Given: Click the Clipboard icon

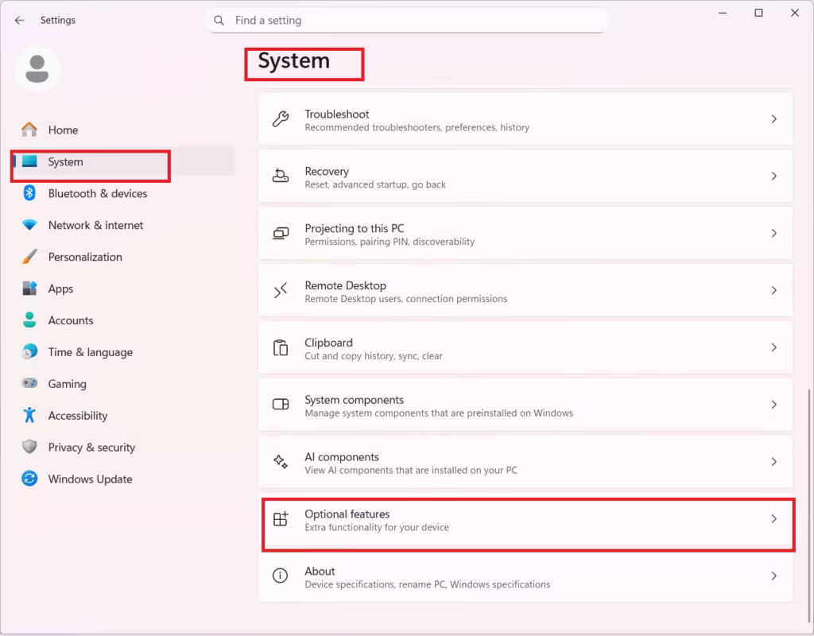Looking at the screenshot, I should [281, 347].
